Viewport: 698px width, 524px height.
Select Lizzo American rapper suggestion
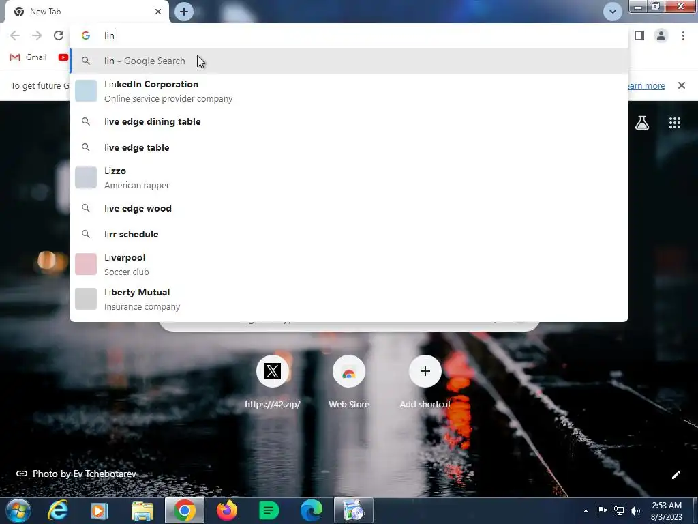point(349,178)
